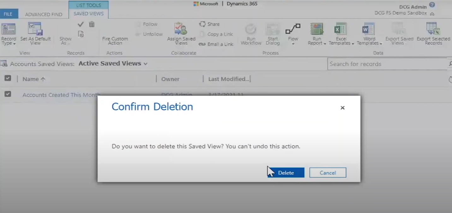Click the trash delete icon in Records
The image size is (452, 213).
pyautogui.click(x=92, y=24)
